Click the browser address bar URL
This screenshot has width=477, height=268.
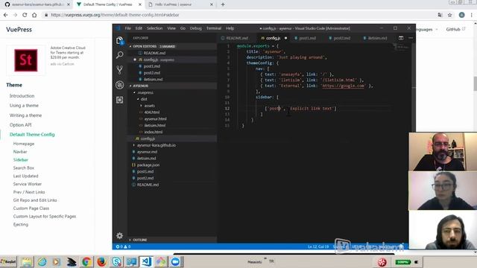pyautogui.click(x=115, y=15)
